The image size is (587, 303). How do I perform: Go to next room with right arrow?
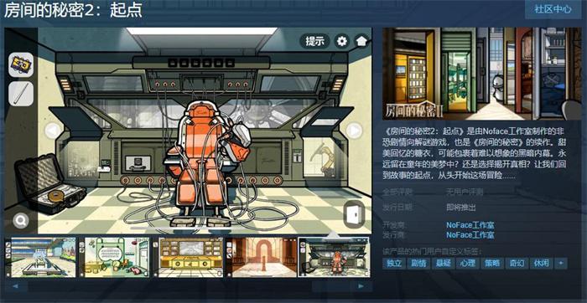pos(354,131)
